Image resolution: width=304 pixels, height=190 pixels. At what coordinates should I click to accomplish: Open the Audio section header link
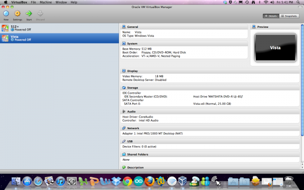[x=131, y=111]
